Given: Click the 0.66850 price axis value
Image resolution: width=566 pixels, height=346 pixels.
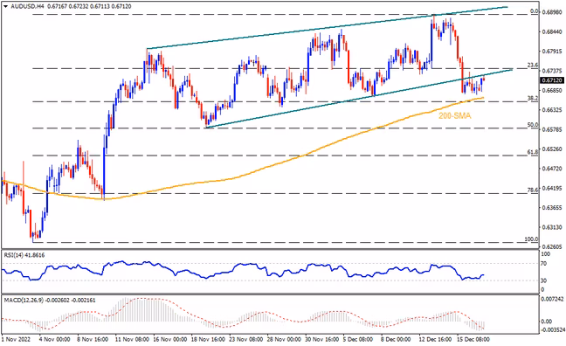Looking at the screenshot, I should [552, 90].
